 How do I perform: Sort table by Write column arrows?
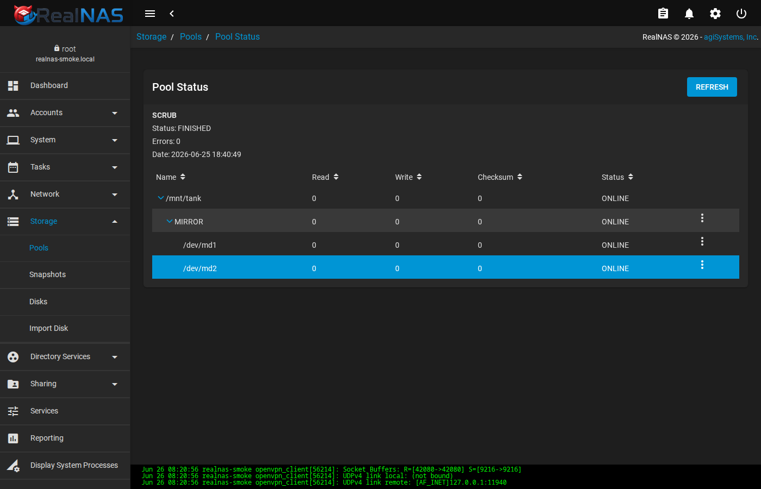pyautogui.click(x=419, y=177)
